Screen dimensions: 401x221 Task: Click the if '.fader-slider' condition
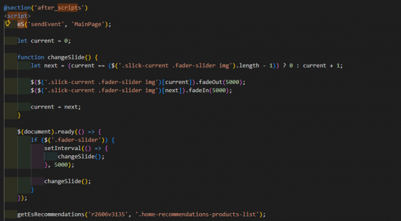click(x=73, y=140)
